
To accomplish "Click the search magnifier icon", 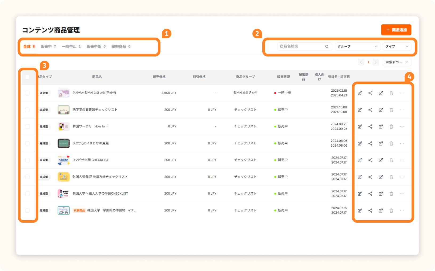I will click(x=327, y=46).
